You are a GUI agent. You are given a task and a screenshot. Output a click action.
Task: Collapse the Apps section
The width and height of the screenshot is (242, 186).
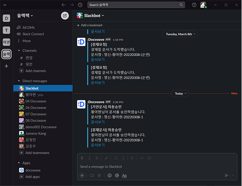click(19, 163)
